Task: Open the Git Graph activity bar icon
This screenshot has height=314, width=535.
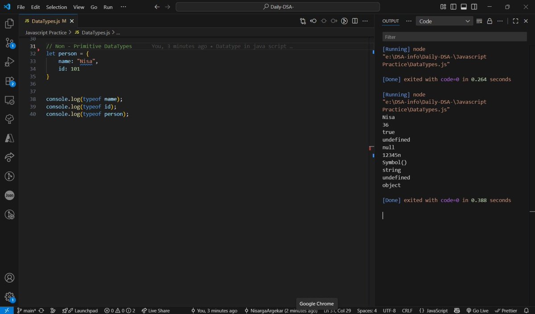Action: coord(9,176)
